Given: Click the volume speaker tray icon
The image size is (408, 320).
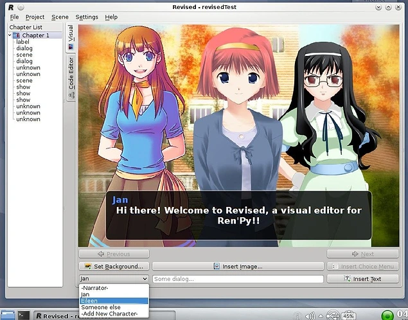Looking at the screenshot, I should [x=310, y=316].
